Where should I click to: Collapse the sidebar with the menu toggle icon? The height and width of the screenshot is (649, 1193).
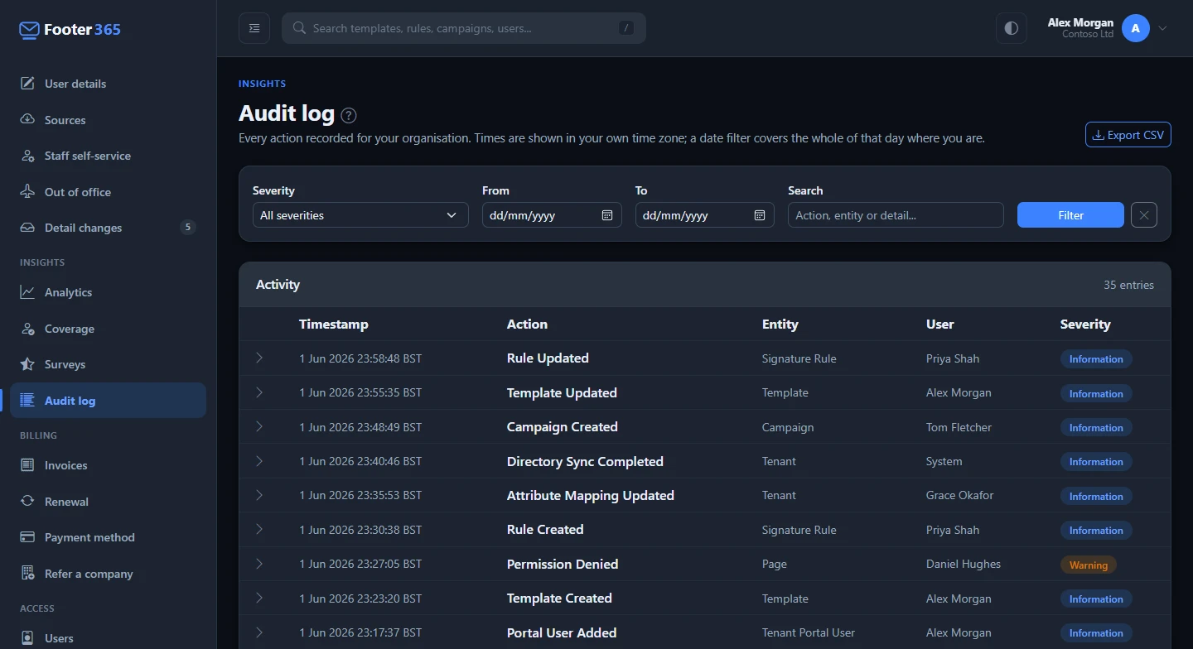point(254,28)
